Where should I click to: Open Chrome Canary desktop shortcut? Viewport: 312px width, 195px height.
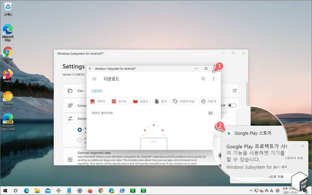point(8,100)
